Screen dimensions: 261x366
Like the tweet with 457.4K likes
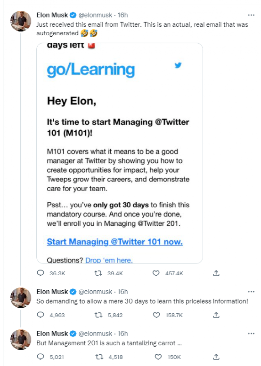pyautogui.click(x=156, y=273)
